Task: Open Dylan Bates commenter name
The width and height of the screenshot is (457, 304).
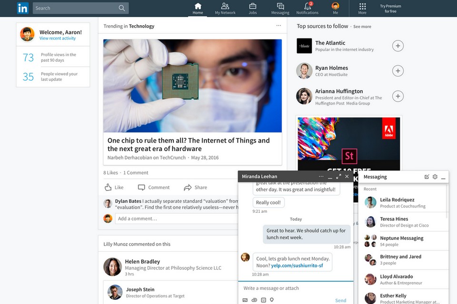Action: (x=128, y=201)
